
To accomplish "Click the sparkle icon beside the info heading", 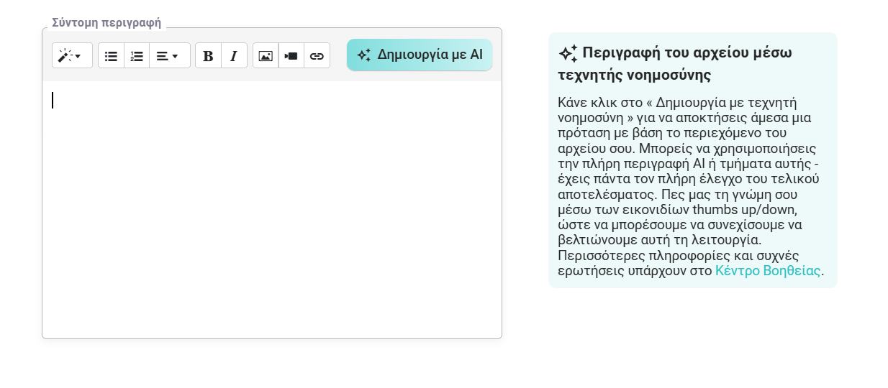I will point(568,54).
